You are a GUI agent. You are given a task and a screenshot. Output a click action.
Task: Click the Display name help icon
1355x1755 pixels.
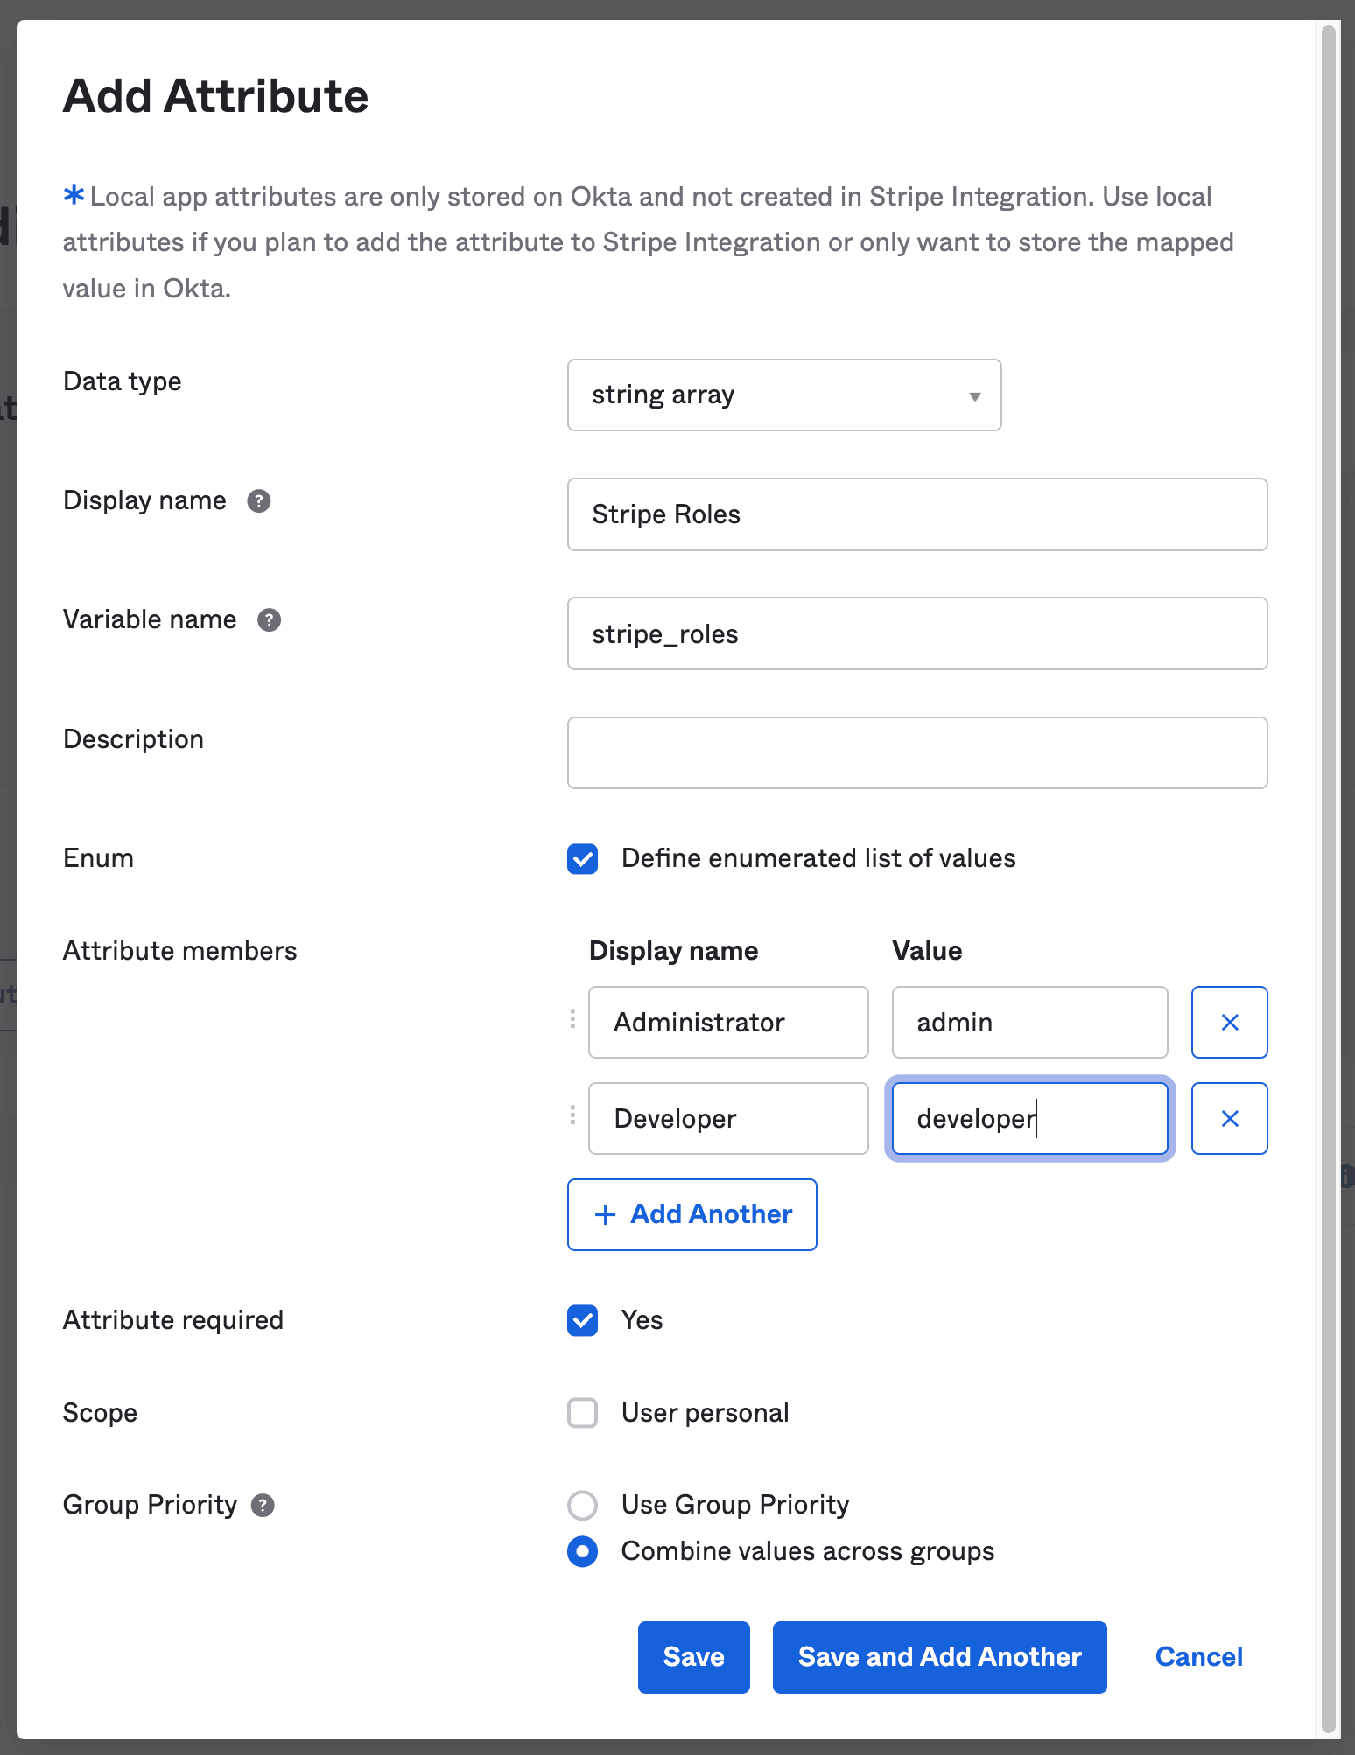tap(259, 501)
